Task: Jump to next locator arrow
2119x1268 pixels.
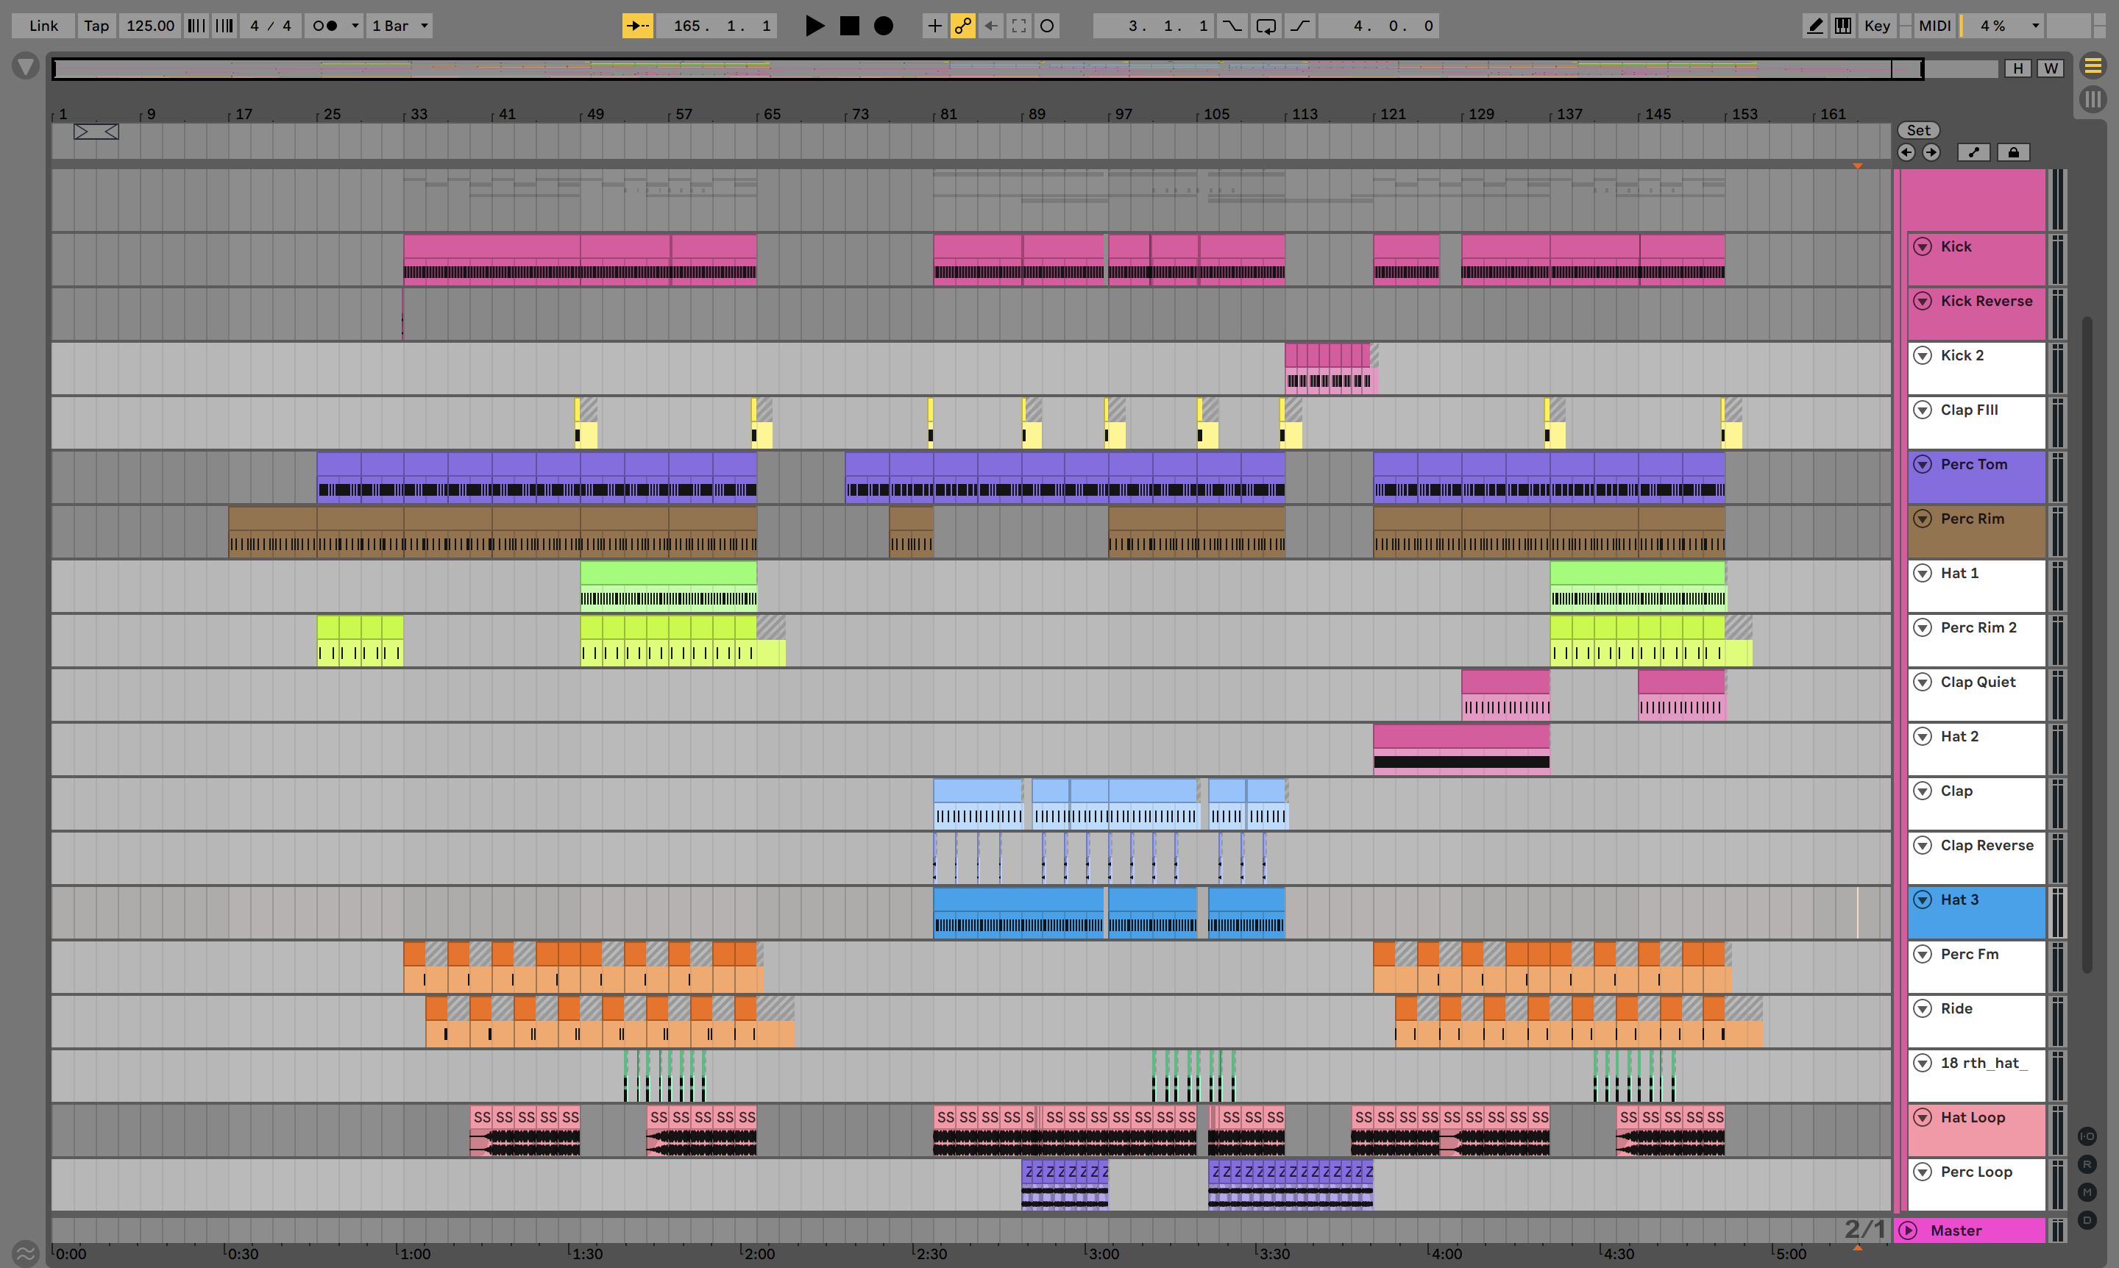Action: (1931, 152)
